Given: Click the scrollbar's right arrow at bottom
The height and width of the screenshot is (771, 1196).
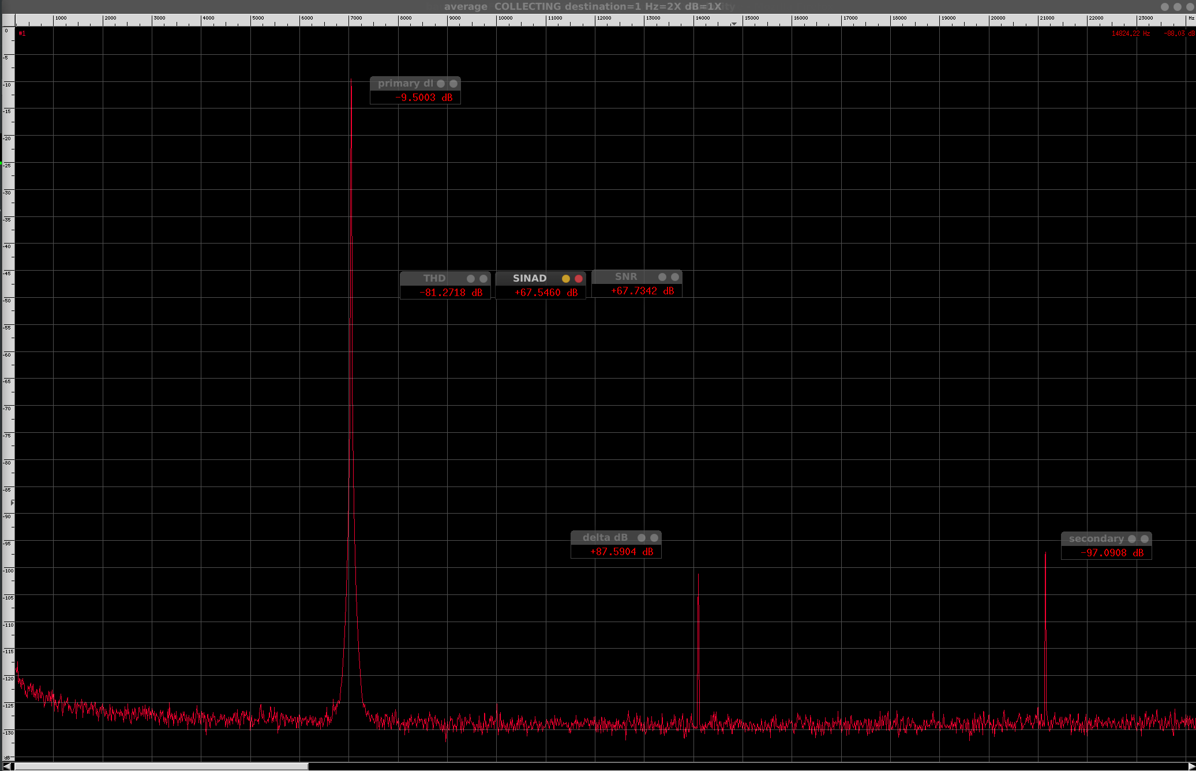Looking at the screenshot, I should [x=1191, y=766].
